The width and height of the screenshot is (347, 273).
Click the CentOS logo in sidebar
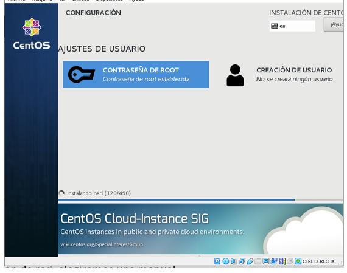tap(32, 33)
